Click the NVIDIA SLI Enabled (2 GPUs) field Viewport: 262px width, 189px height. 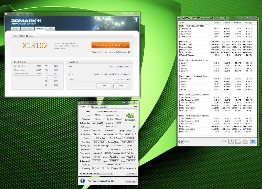point(114,165)
